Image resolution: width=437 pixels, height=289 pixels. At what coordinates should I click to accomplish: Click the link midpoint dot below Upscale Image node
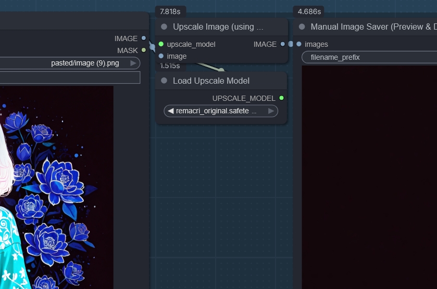pyautogui.click(x=221, y=70)
